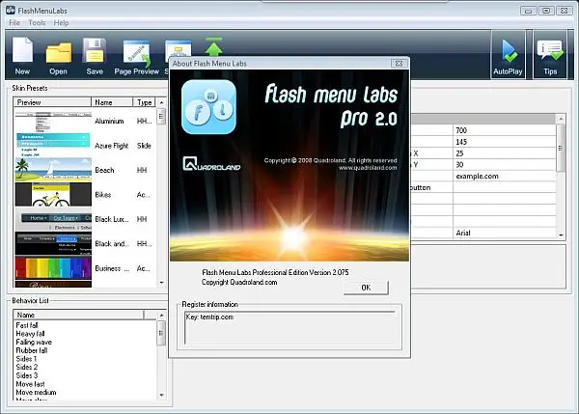Select the 'Rubber fall' behavior

32,350
